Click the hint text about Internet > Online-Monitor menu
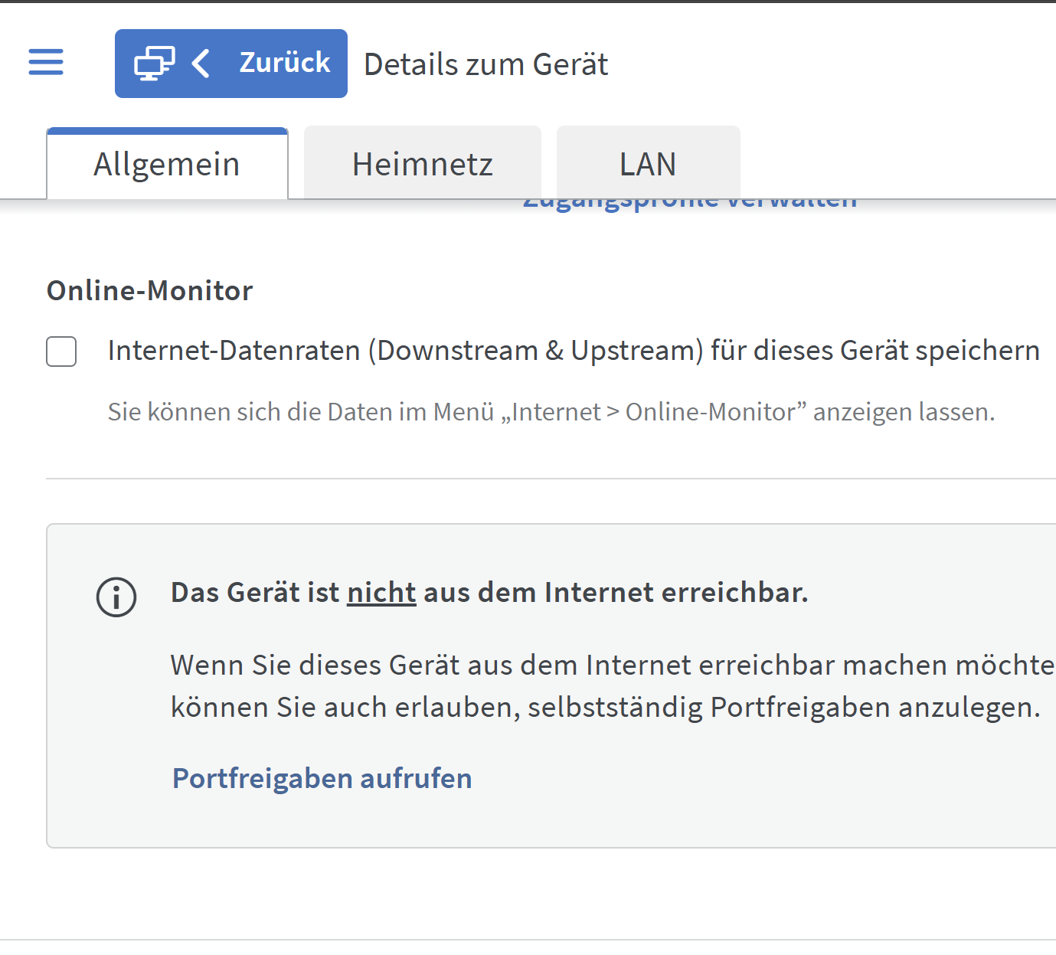1056x955 pixels. (551, 412)
